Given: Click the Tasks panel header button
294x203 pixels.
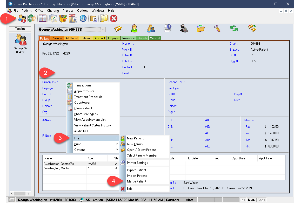Looking at the screenshot, I should [20, 29].
